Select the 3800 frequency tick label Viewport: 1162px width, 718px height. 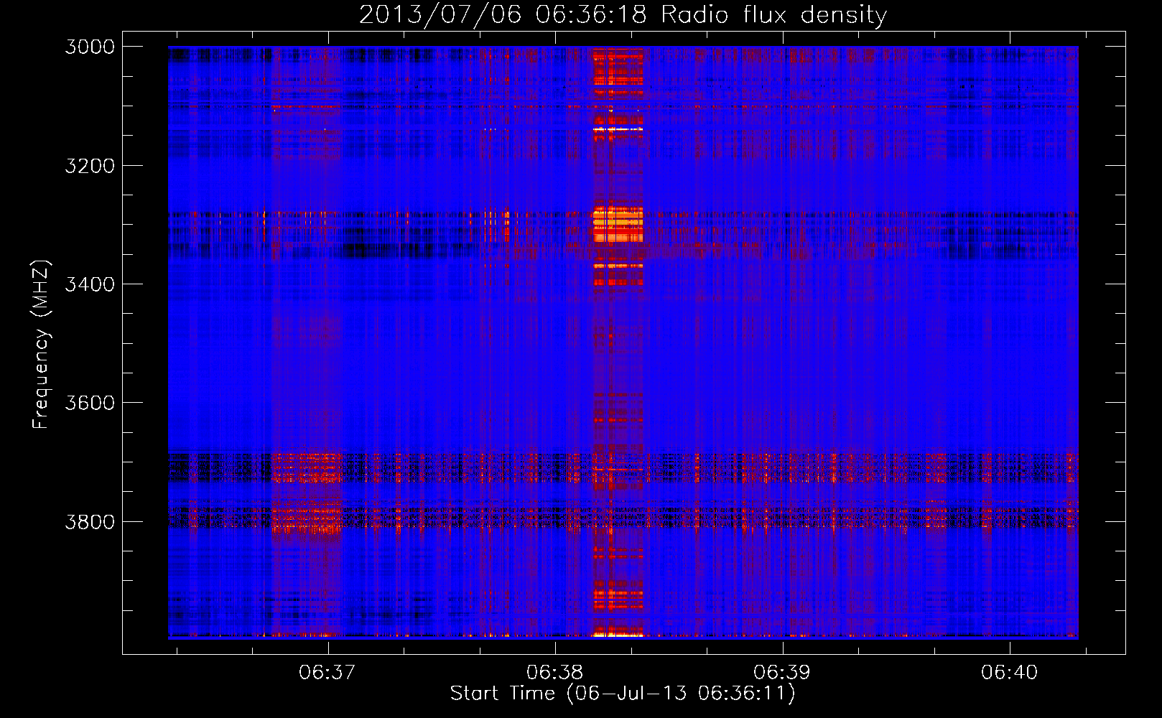pyautogui.click(x=90, y=521)
